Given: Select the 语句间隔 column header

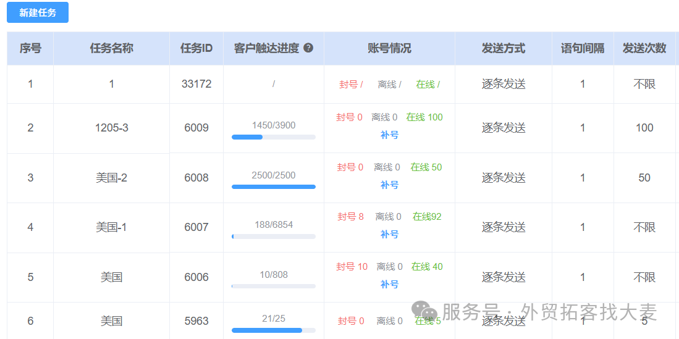Looking at the screenshot, I should click(583, 49).
